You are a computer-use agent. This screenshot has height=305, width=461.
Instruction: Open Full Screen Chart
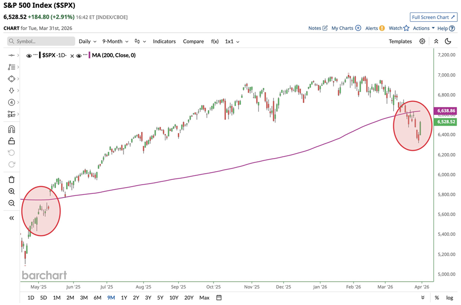pos(433,17)
